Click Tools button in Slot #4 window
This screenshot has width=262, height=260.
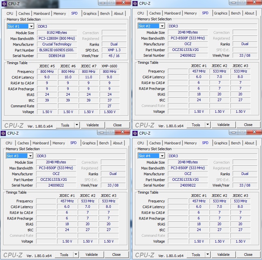pyautogui.click(x=196, y=255)
